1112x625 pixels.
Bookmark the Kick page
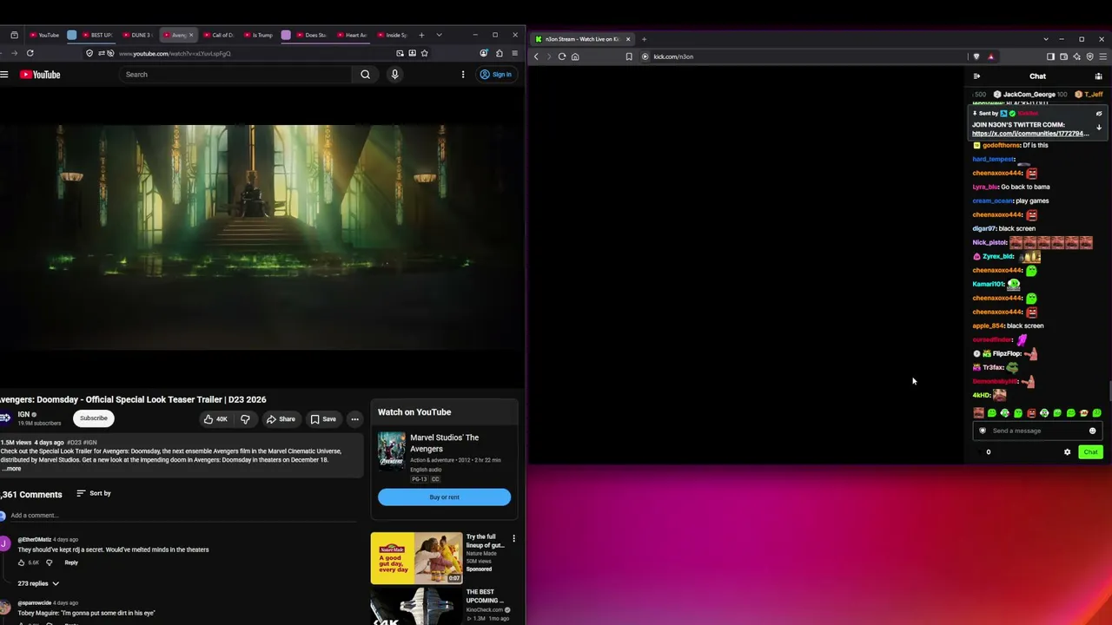[629, 56]
